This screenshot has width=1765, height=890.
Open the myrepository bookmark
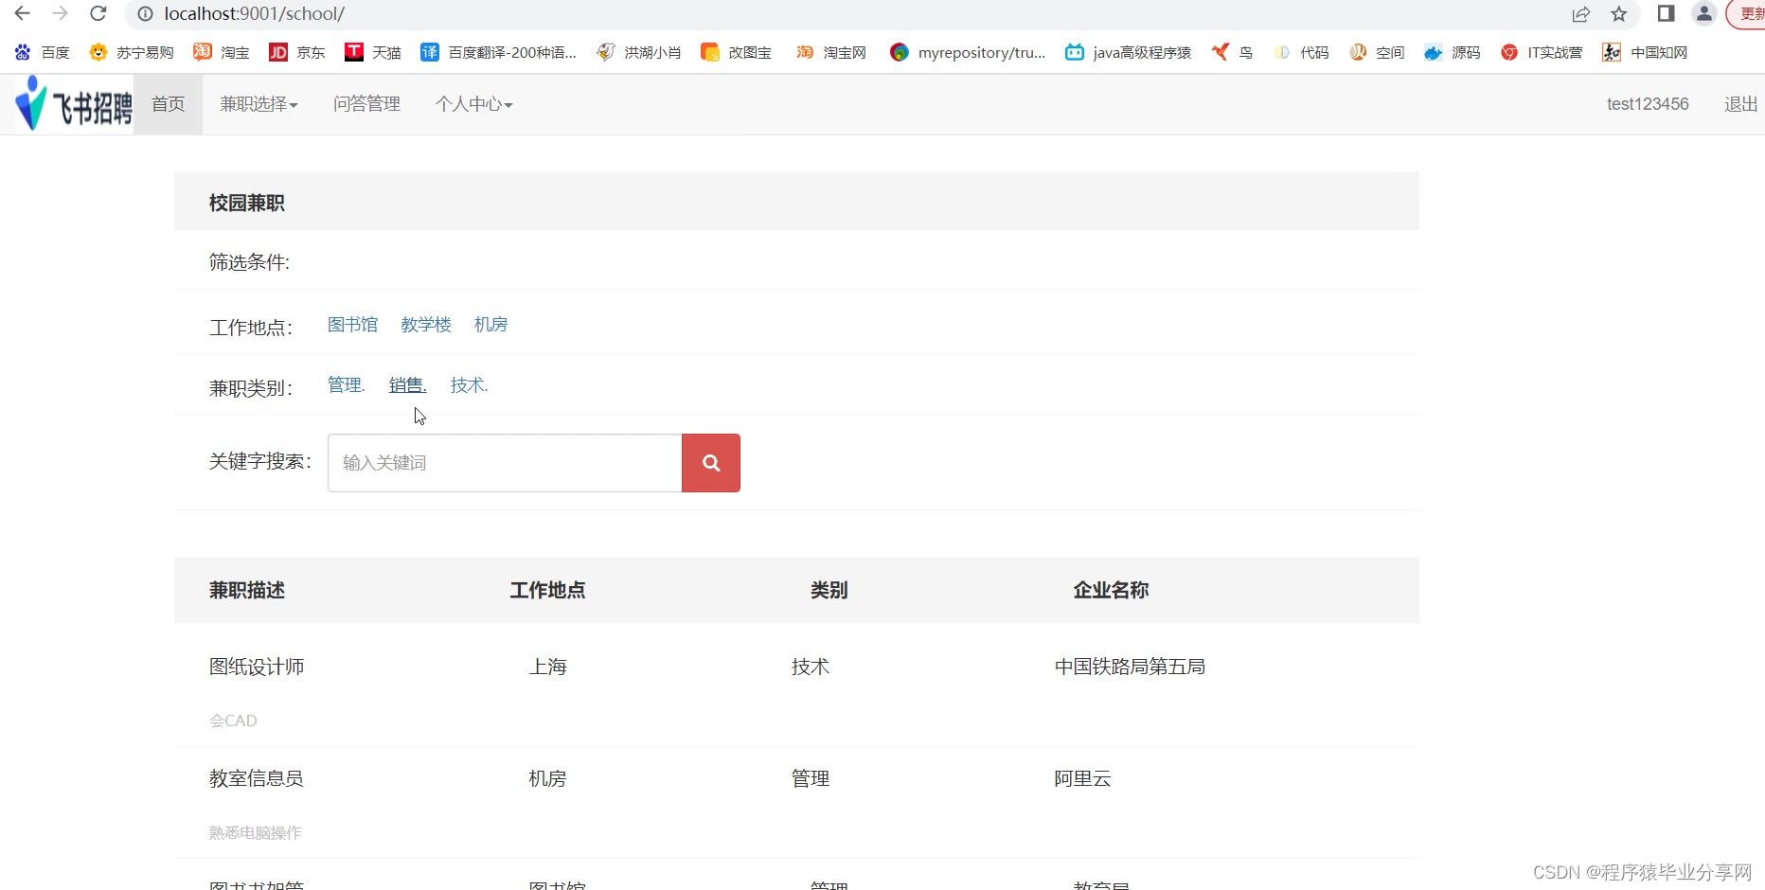click(x=968, y=52)
